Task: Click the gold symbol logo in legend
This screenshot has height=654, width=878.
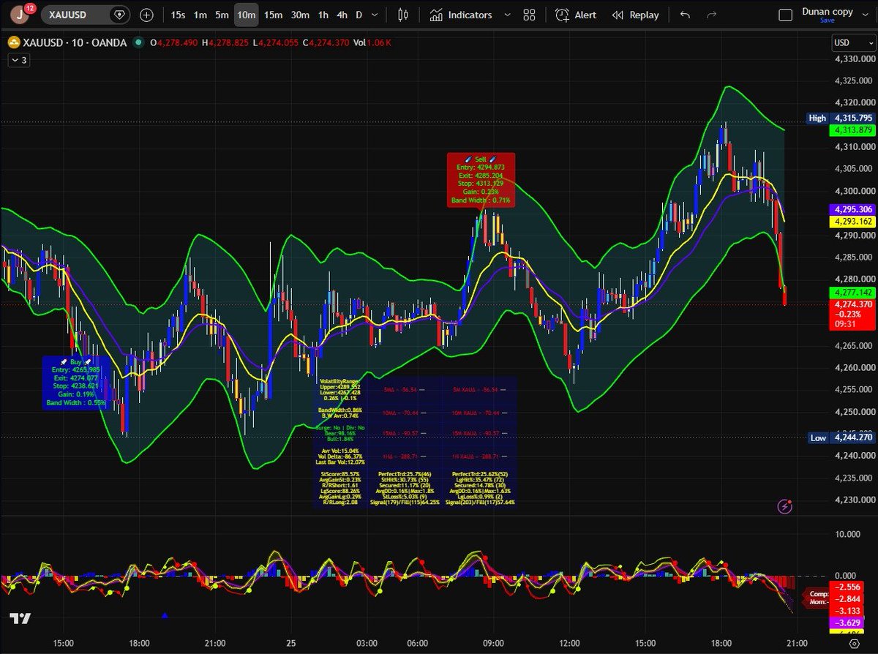Action: [14, 43]
